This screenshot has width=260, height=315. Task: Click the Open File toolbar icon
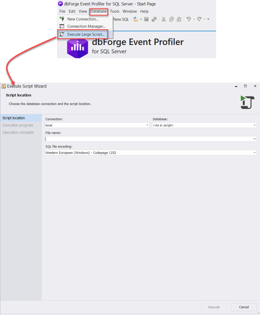(x=136, y=19)
